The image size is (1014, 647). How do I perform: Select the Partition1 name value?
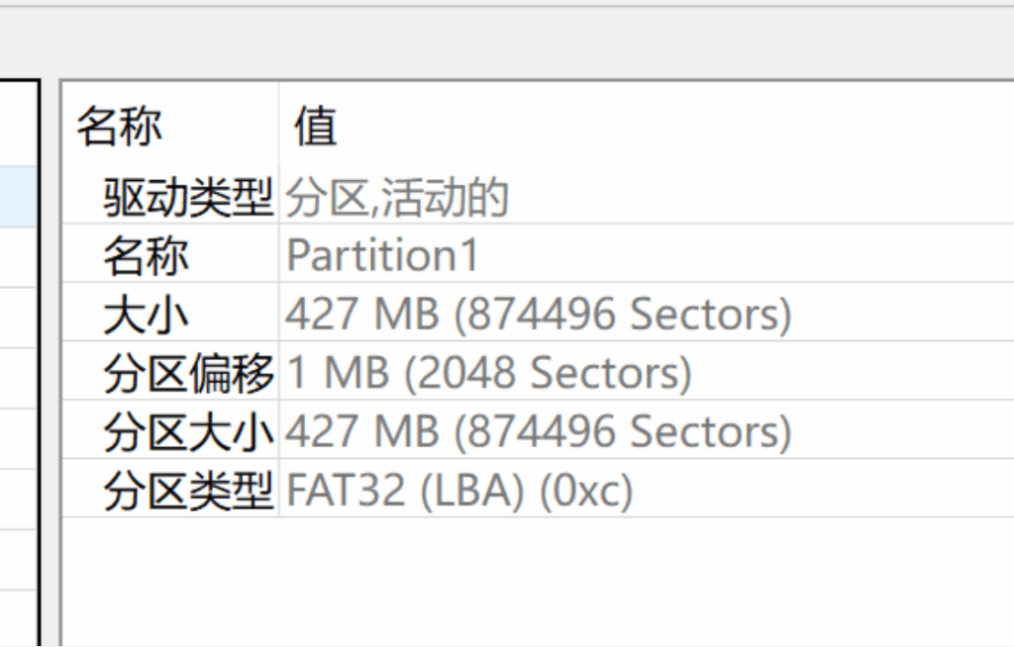pyautogui.click(x=381, y=255)
